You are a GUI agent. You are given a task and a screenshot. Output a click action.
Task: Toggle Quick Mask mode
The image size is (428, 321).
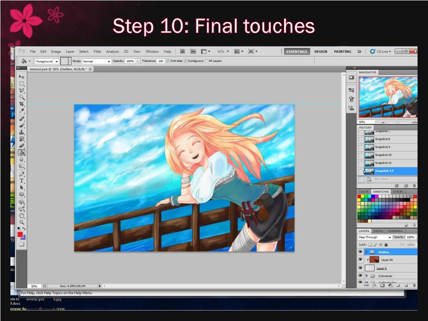tap(22, 244)
